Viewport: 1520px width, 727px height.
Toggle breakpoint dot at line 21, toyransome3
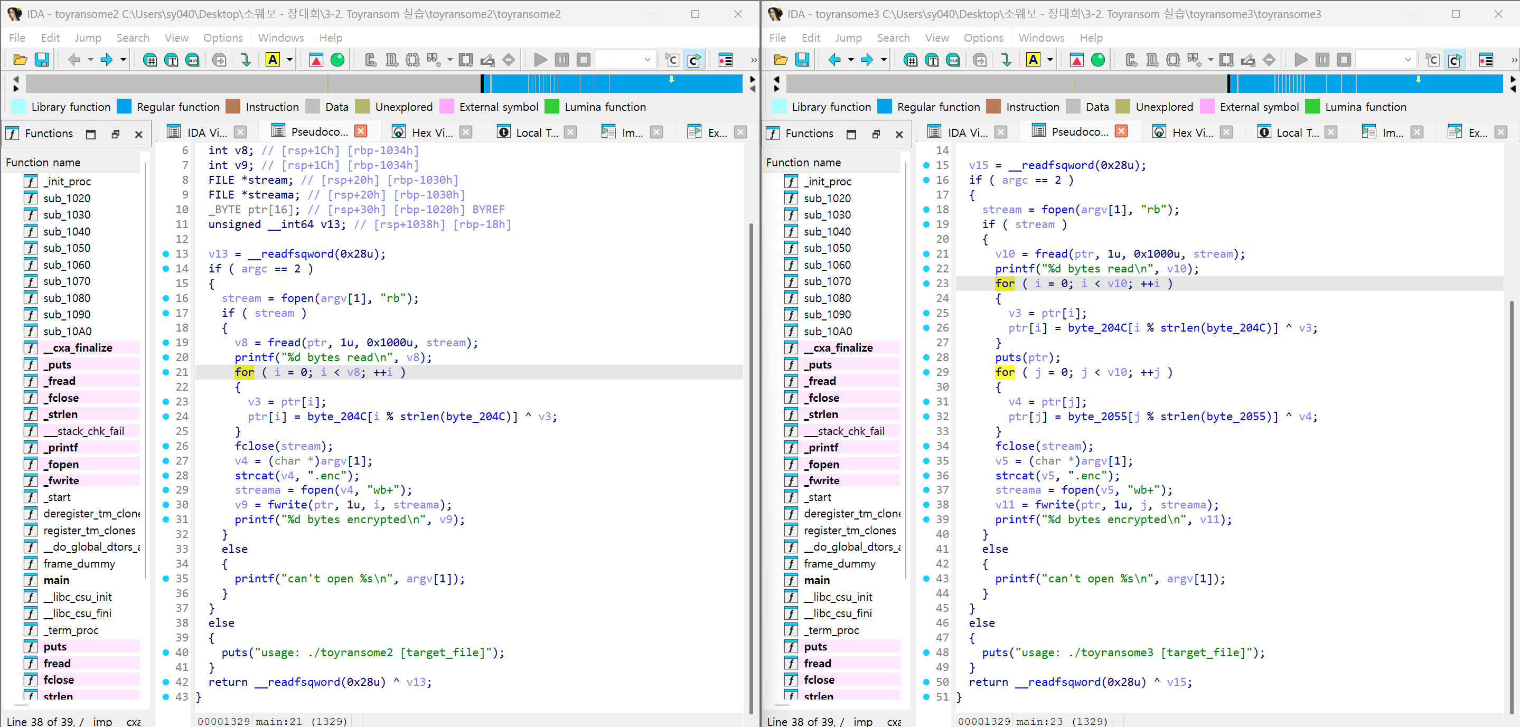pos(926,254)
